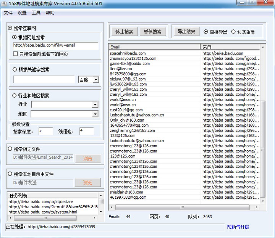275x238 pixels.
Task: Click task list horizontal left arrow
Action: pyautogui.click(x=10, y=218)
